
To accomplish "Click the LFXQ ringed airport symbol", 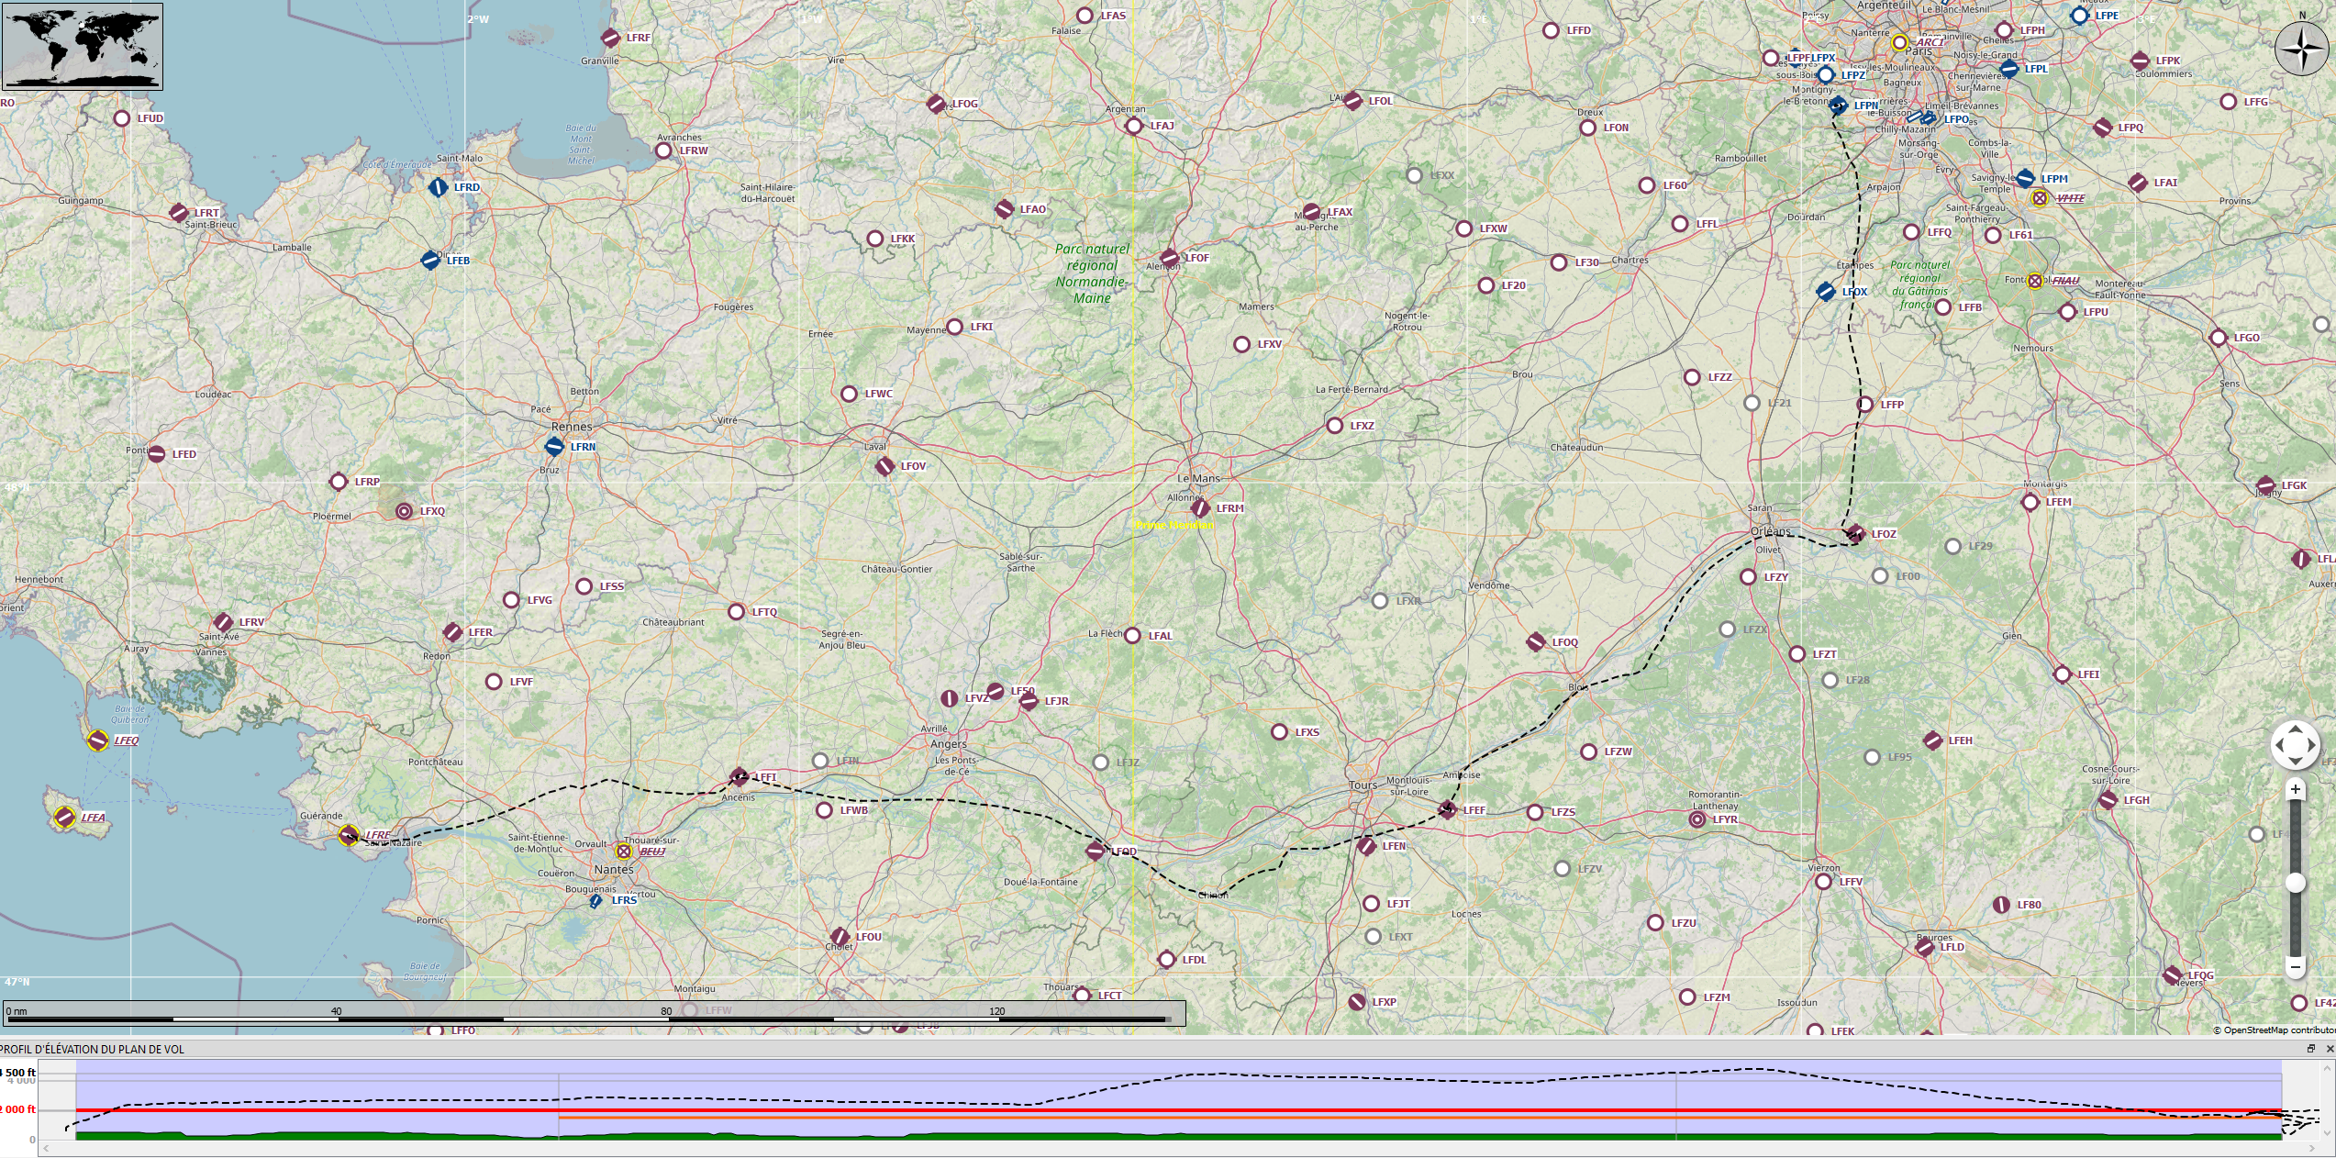I will tap(405, 511).
